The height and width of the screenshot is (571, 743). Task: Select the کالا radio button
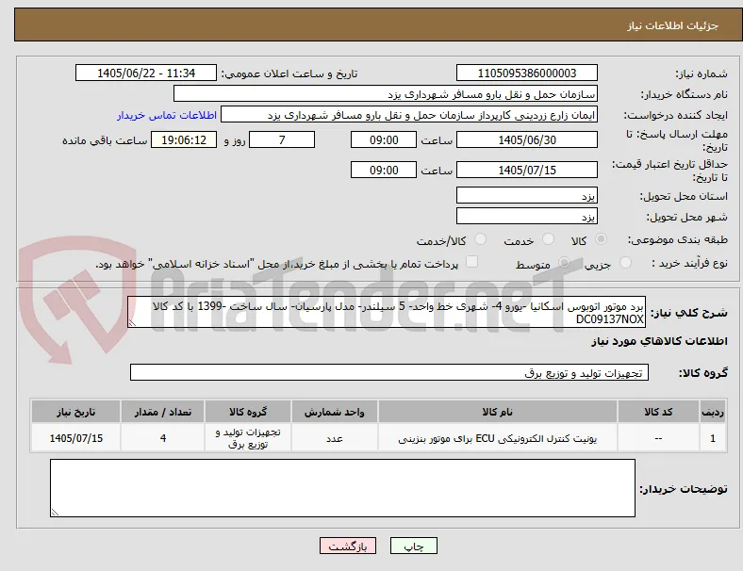601,239
